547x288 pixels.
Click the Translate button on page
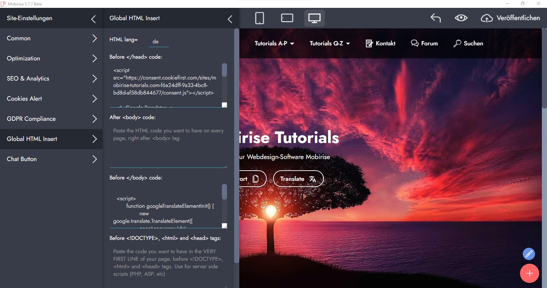[x=298, y=179]
